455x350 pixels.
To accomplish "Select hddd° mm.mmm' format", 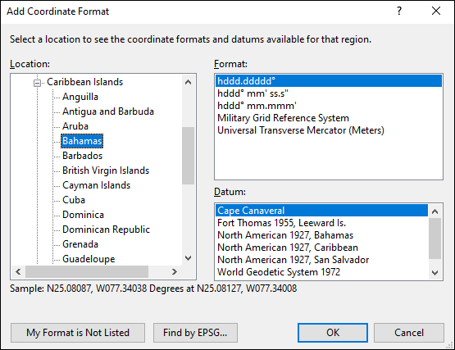I will click(329, 106).
